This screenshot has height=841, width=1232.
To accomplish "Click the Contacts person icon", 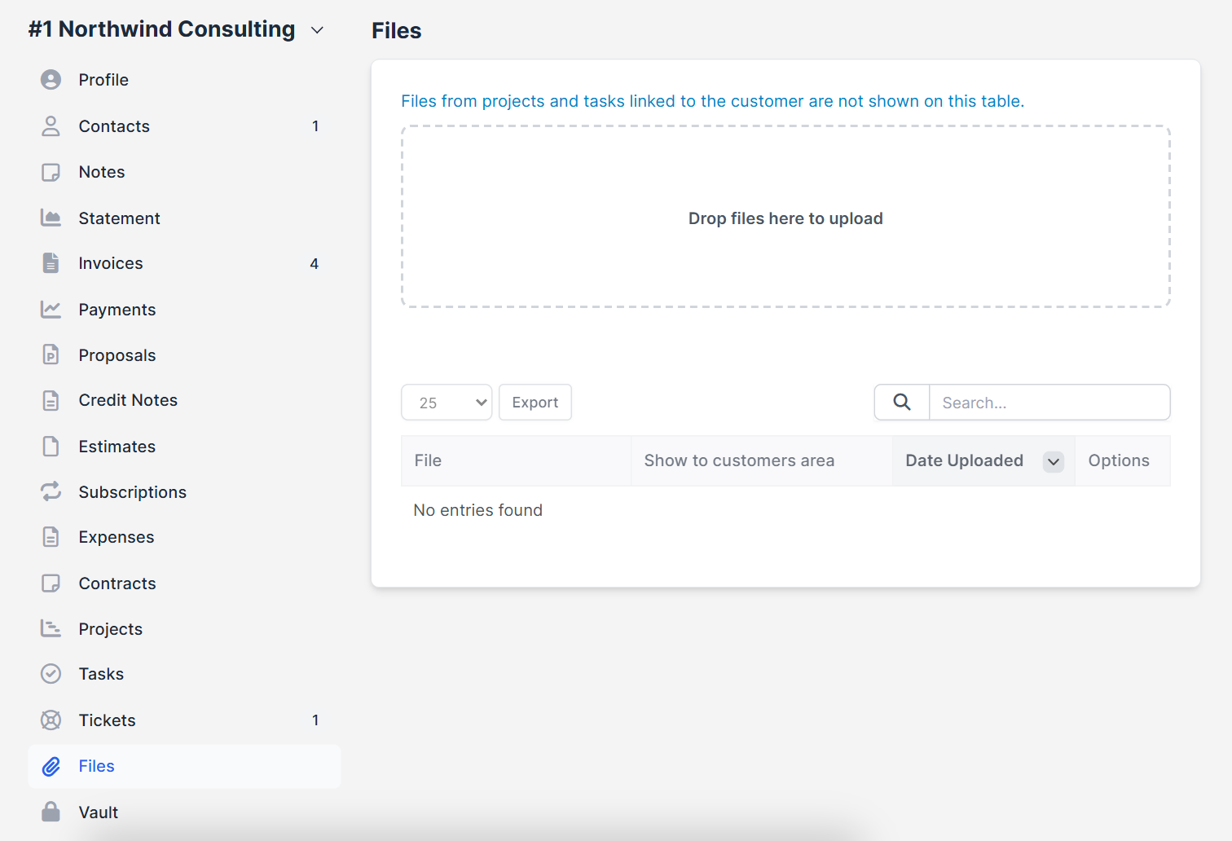I will [x=51, y=126].
